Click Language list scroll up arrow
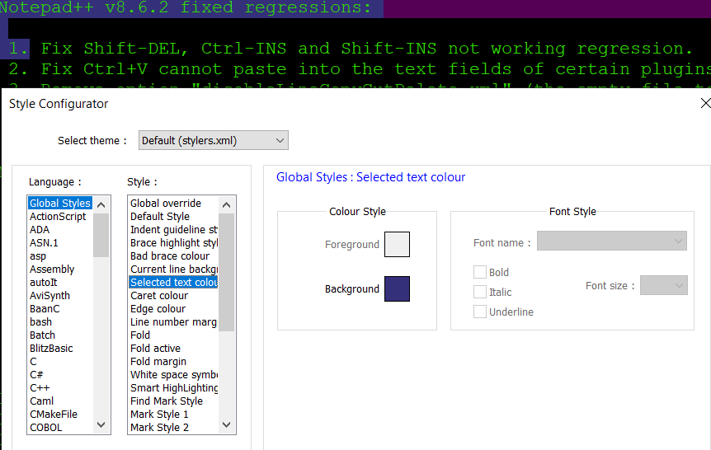 [x=101, y=205]
